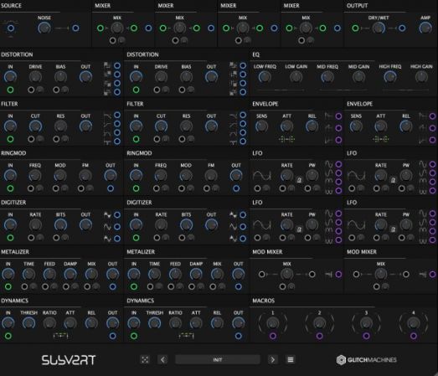
Task: Go to previous preset with left chevron
Action: click(x=162, y=359)
